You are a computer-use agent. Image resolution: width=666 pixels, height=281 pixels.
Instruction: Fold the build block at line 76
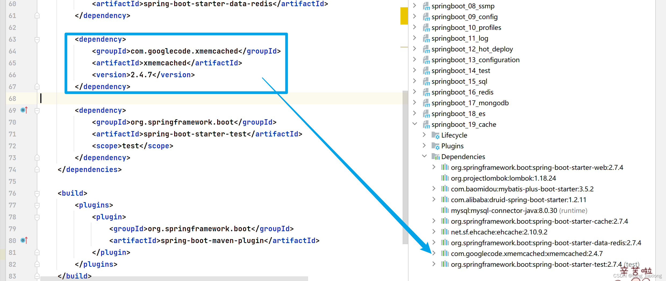click(37, 194)
